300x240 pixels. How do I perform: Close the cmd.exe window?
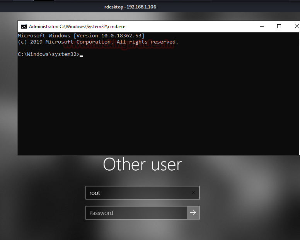(x=297, y=26)
